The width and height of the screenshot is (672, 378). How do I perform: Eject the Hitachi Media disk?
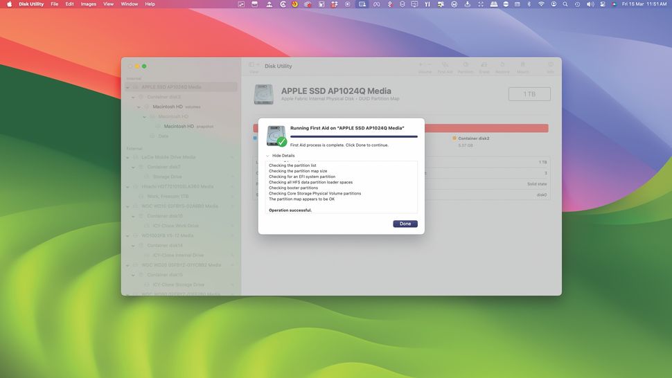(x=233, y=187)
